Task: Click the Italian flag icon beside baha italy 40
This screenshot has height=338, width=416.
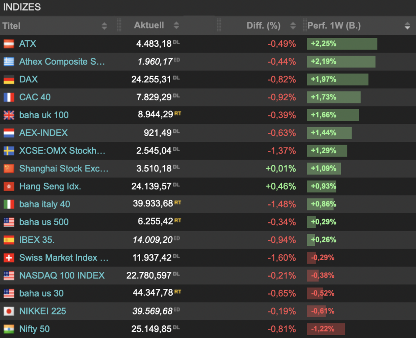Action: (9, 204)
